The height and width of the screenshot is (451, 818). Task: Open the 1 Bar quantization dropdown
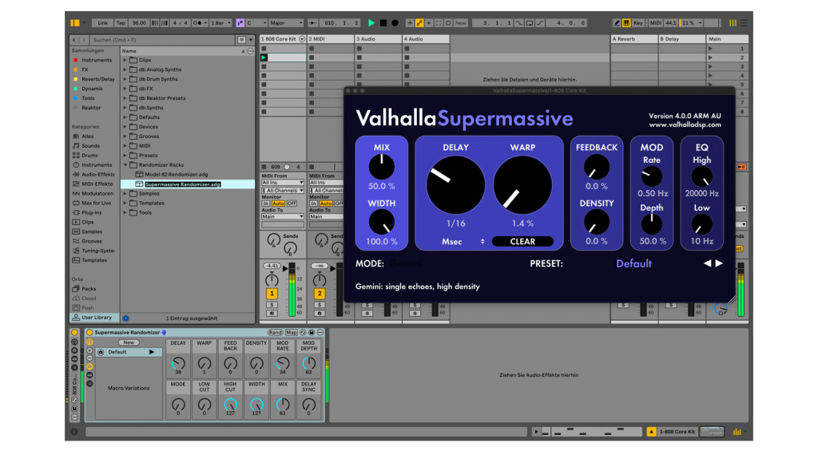[220, 23]
